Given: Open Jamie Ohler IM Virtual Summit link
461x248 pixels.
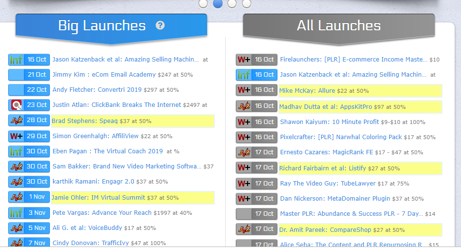Looking at the screenshot, I should (99, 197).
